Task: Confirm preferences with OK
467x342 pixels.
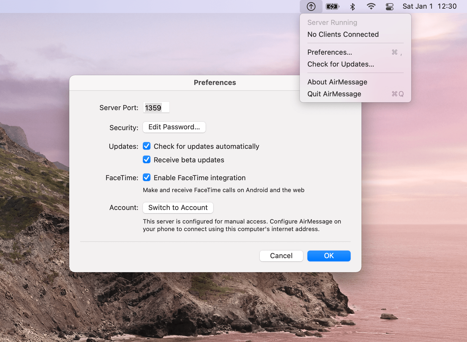Action: click(329, 256)
